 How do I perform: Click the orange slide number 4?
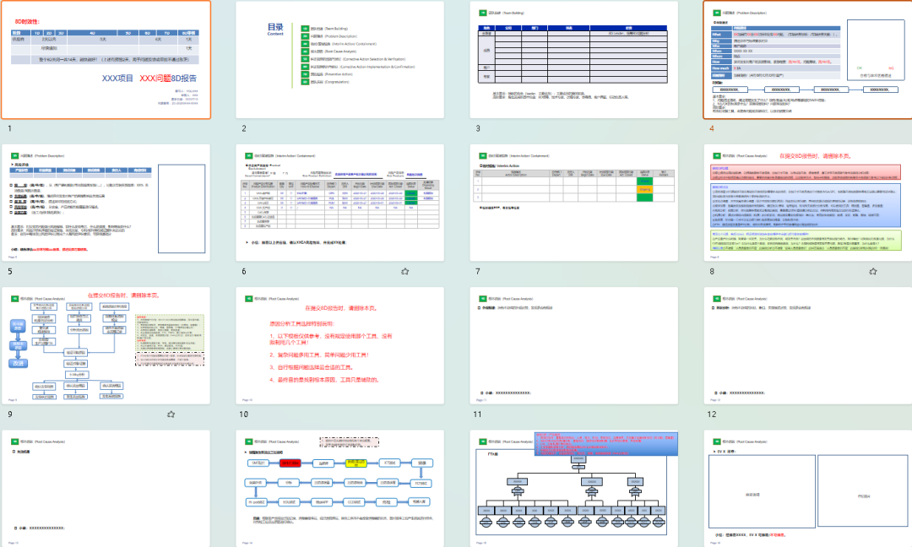click(x=711, y=128)
